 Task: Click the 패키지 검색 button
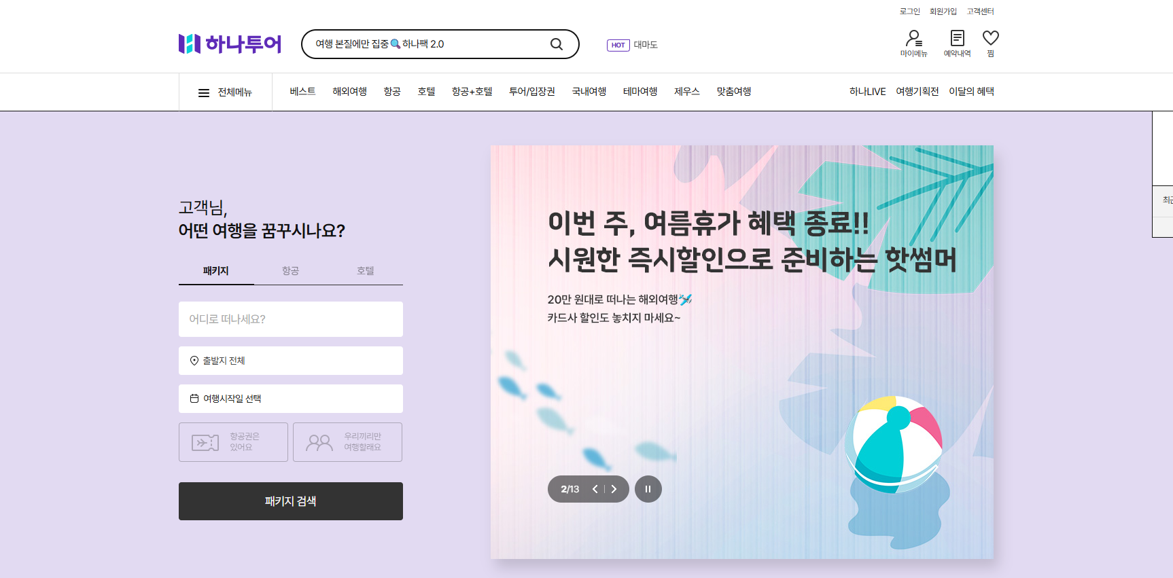click(x=291, y=501)
